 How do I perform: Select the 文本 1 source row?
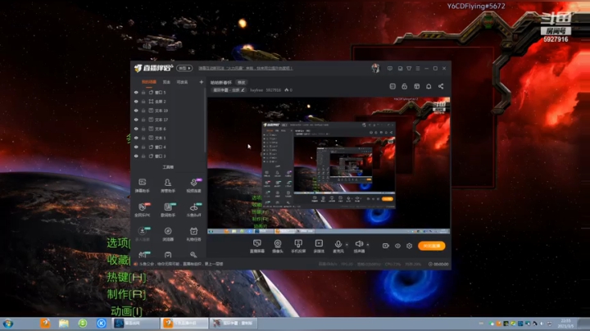coord(168,138)
